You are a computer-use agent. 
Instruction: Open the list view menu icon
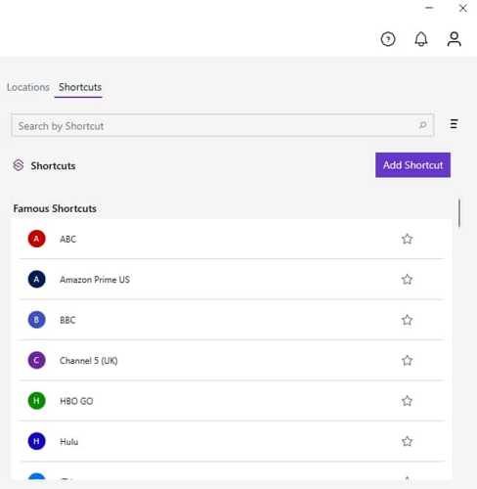tap(454, 124)
